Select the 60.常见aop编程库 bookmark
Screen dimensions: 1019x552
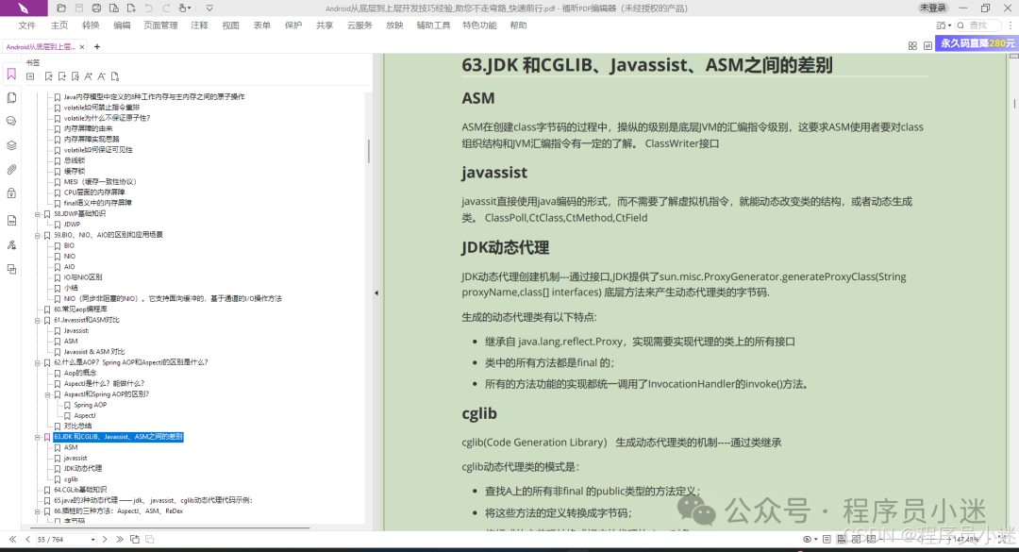[80, 309]
